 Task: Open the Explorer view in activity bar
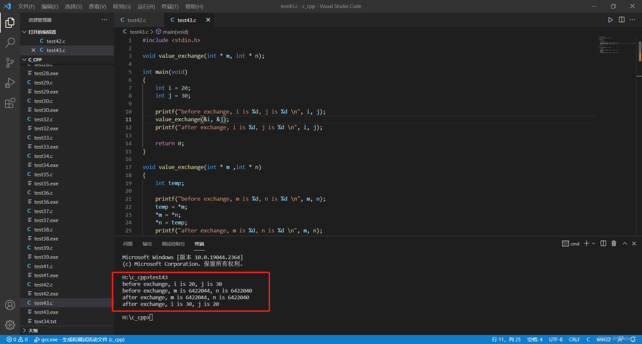10,22
